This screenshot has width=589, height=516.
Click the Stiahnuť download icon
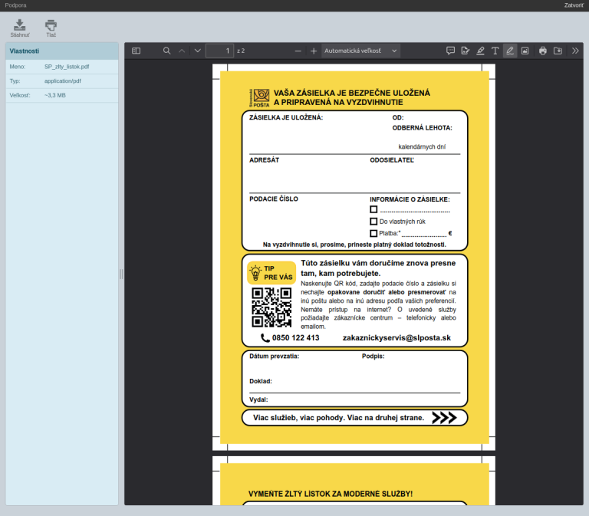tap(19, 25)
